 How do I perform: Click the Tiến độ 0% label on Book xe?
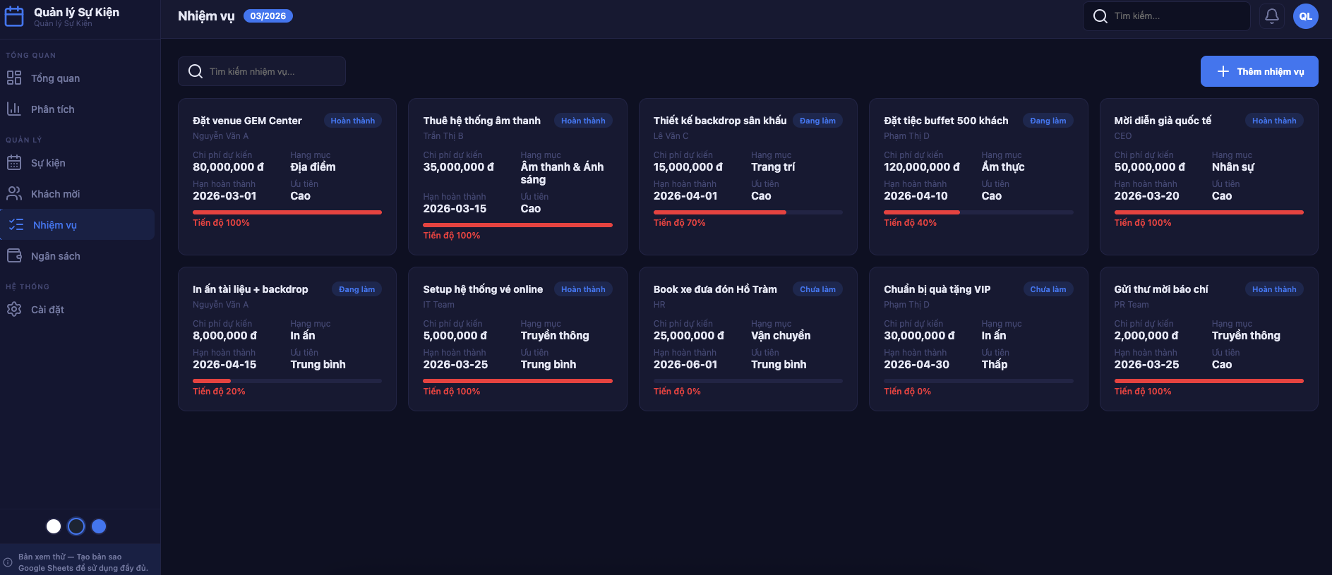pos(677,392)
